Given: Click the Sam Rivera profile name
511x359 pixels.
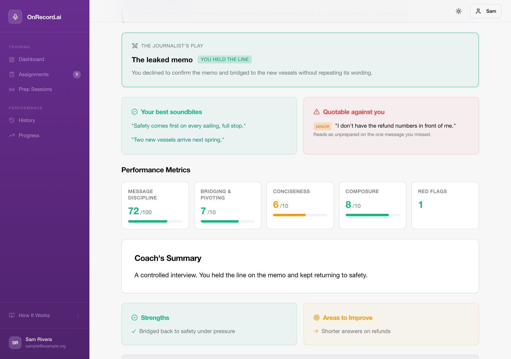Looking at the screenshot, I should tap(39, 339).
